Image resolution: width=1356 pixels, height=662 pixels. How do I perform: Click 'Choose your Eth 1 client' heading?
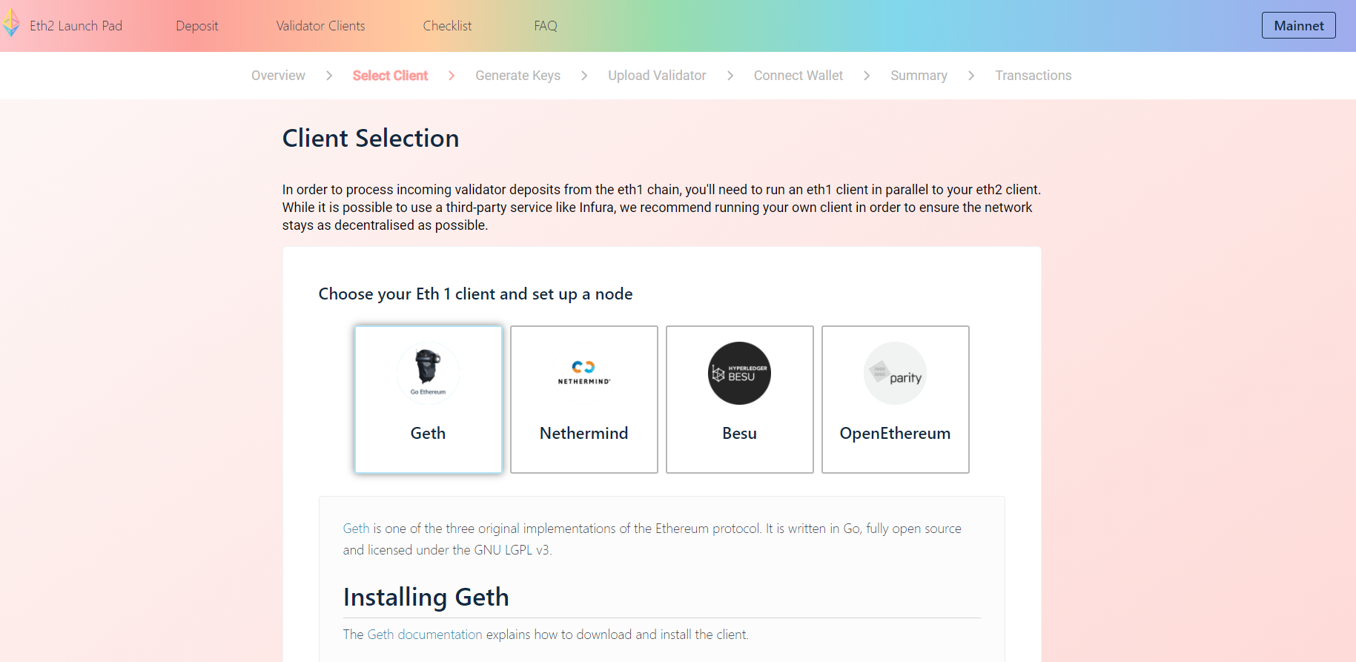point(475,294)
